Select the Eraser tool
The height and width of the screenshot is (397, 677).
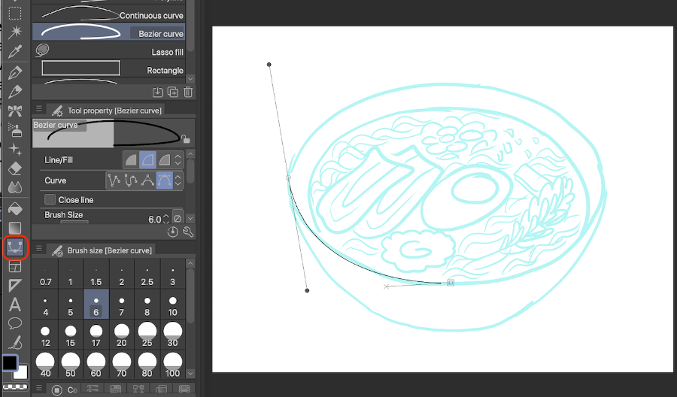click(x=15, y=168)
